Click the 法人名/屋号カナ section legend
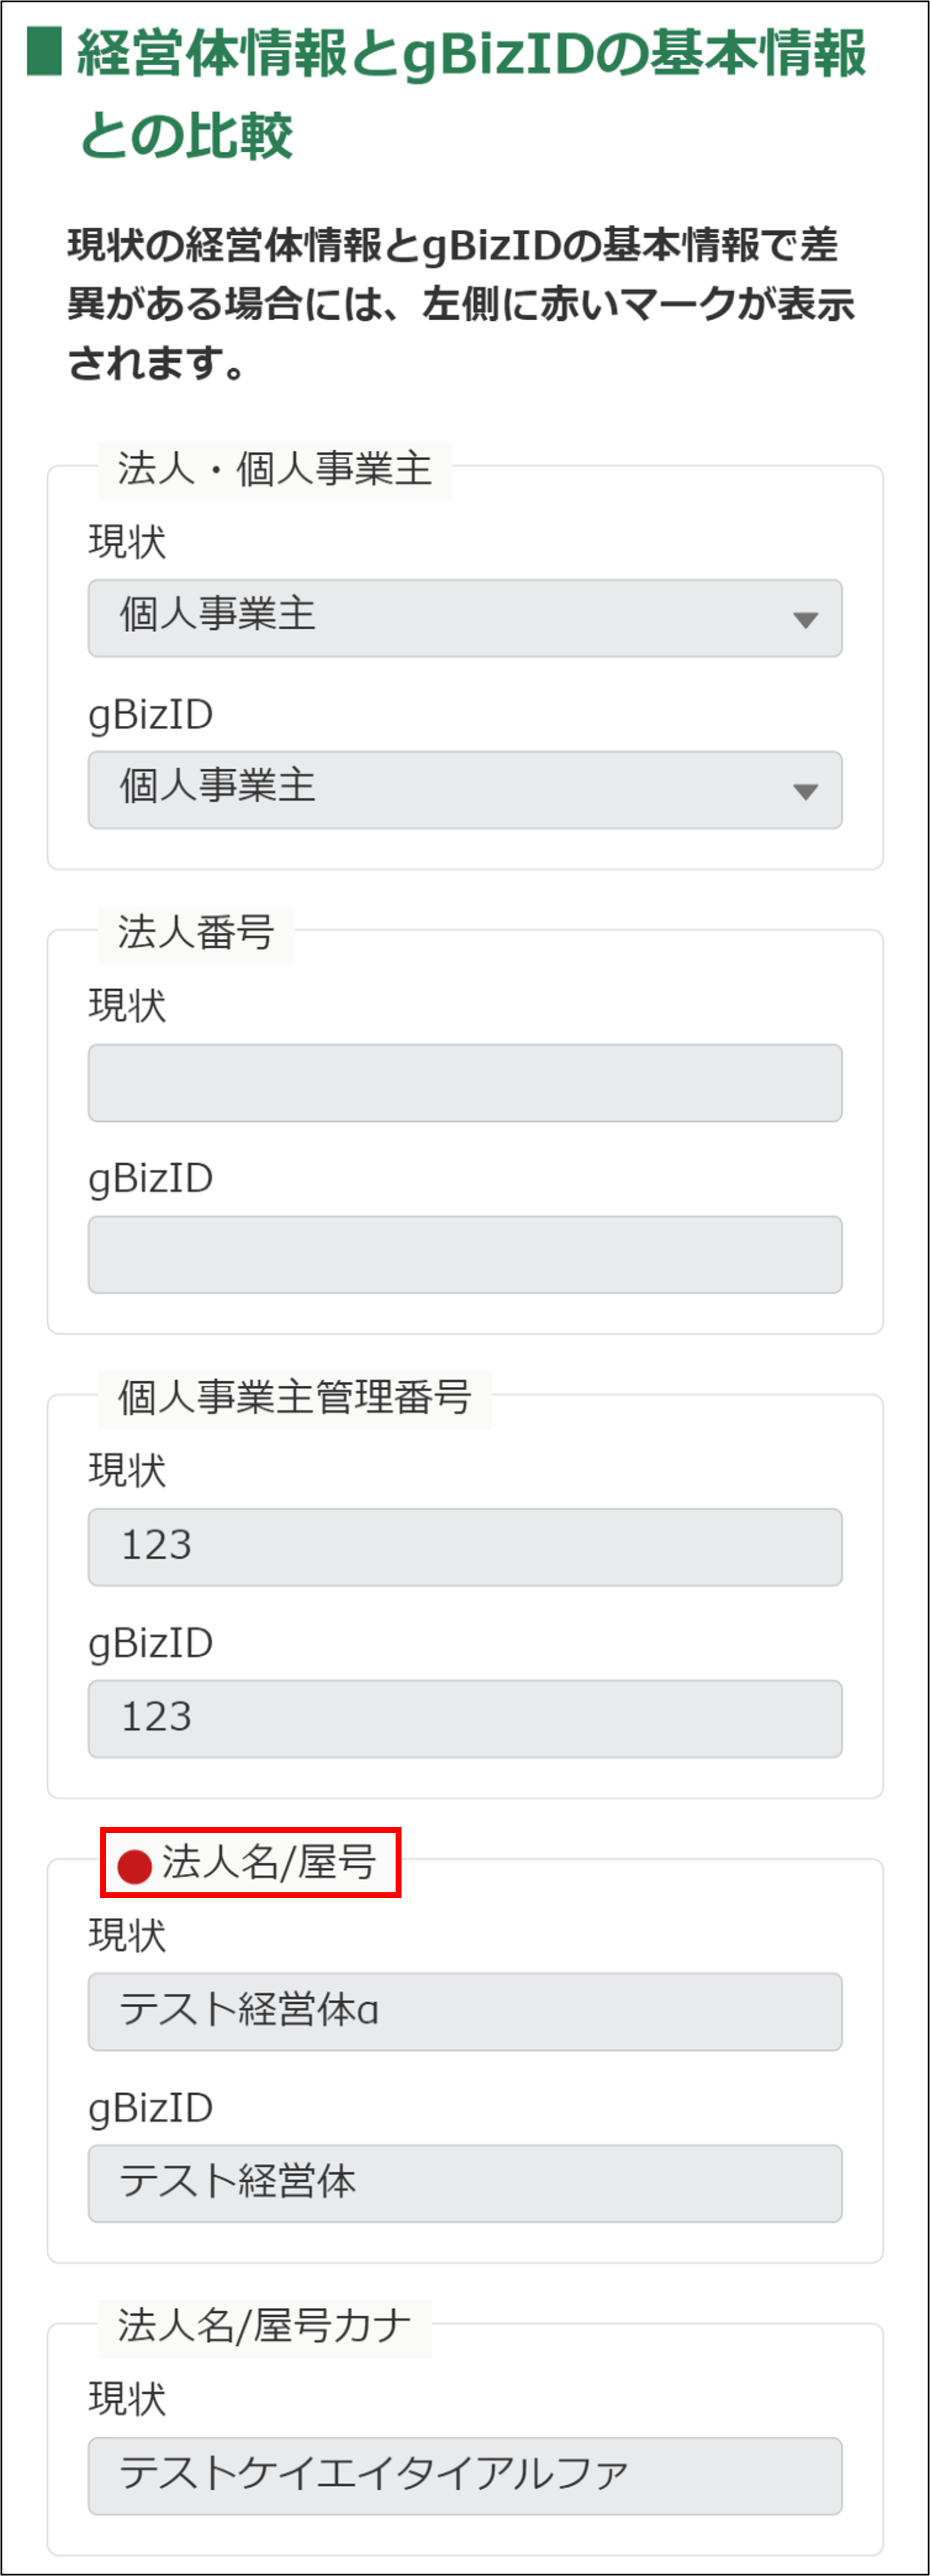Image resolution: width=930 pixels, height=2576 pixels. point(264,2326)
